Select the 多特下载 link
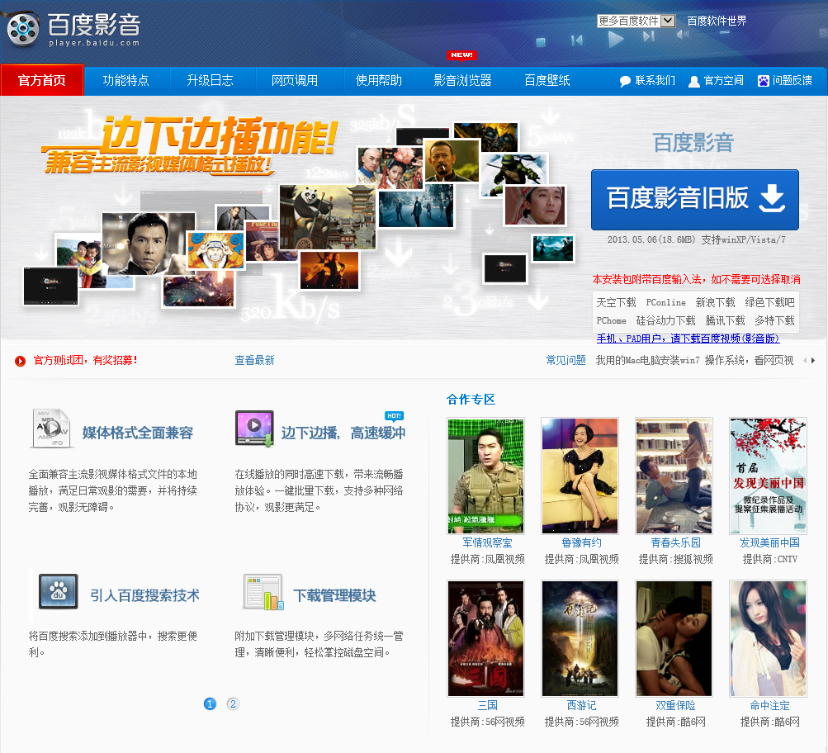The width and height of the screenshot is (828, 753). pyautogui.click(x=774, y=320)
